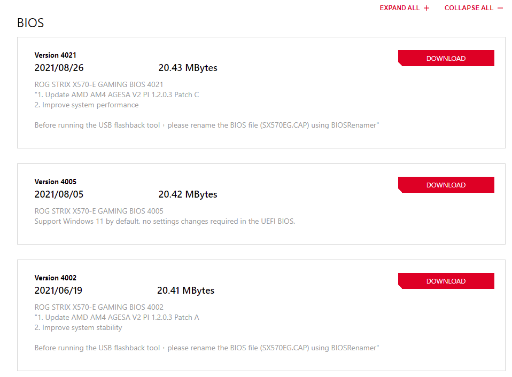Download BIOS version 4002

[x=446, y=281]
